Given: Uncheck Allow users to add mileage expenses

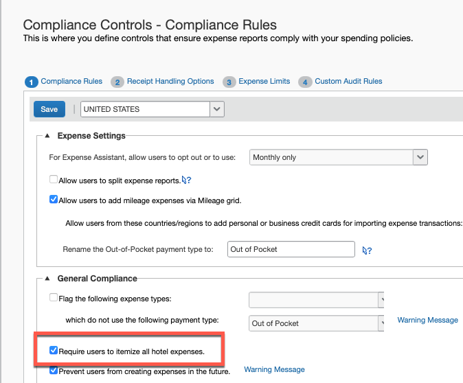Looking at the screenshot, I should click(x=54, y=200).
